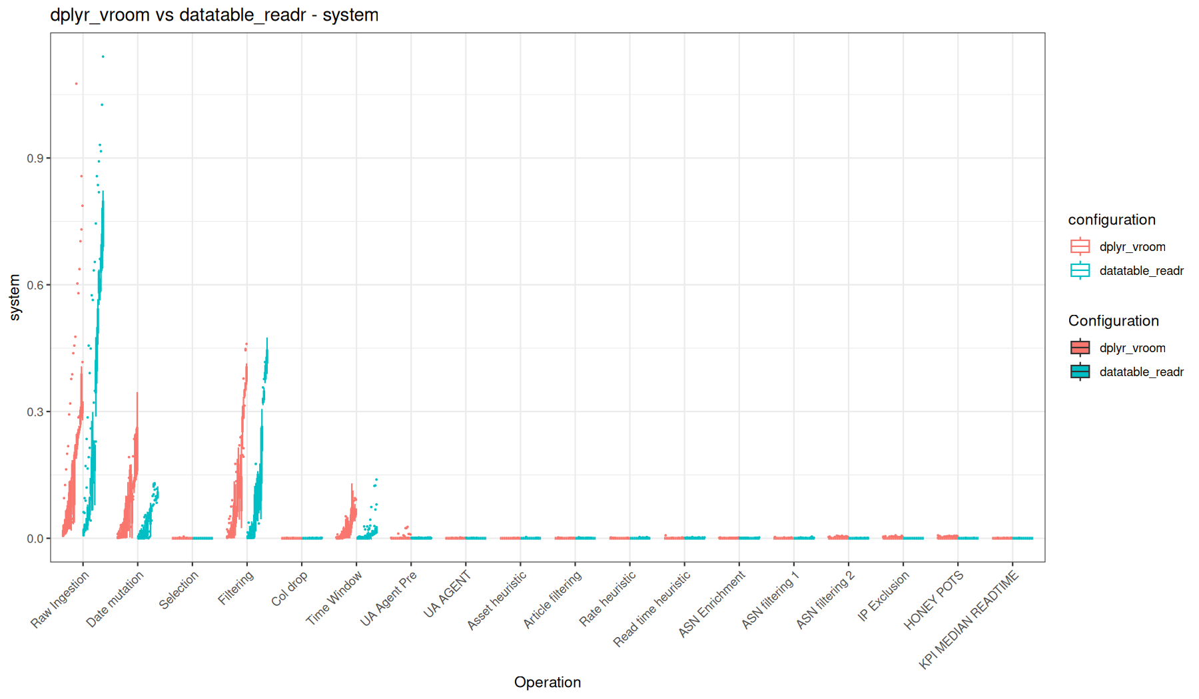Click the filled red dplyr_vroom legend key
Image resolution: width=1199 pixels, height=699 pixels.
1080,348
